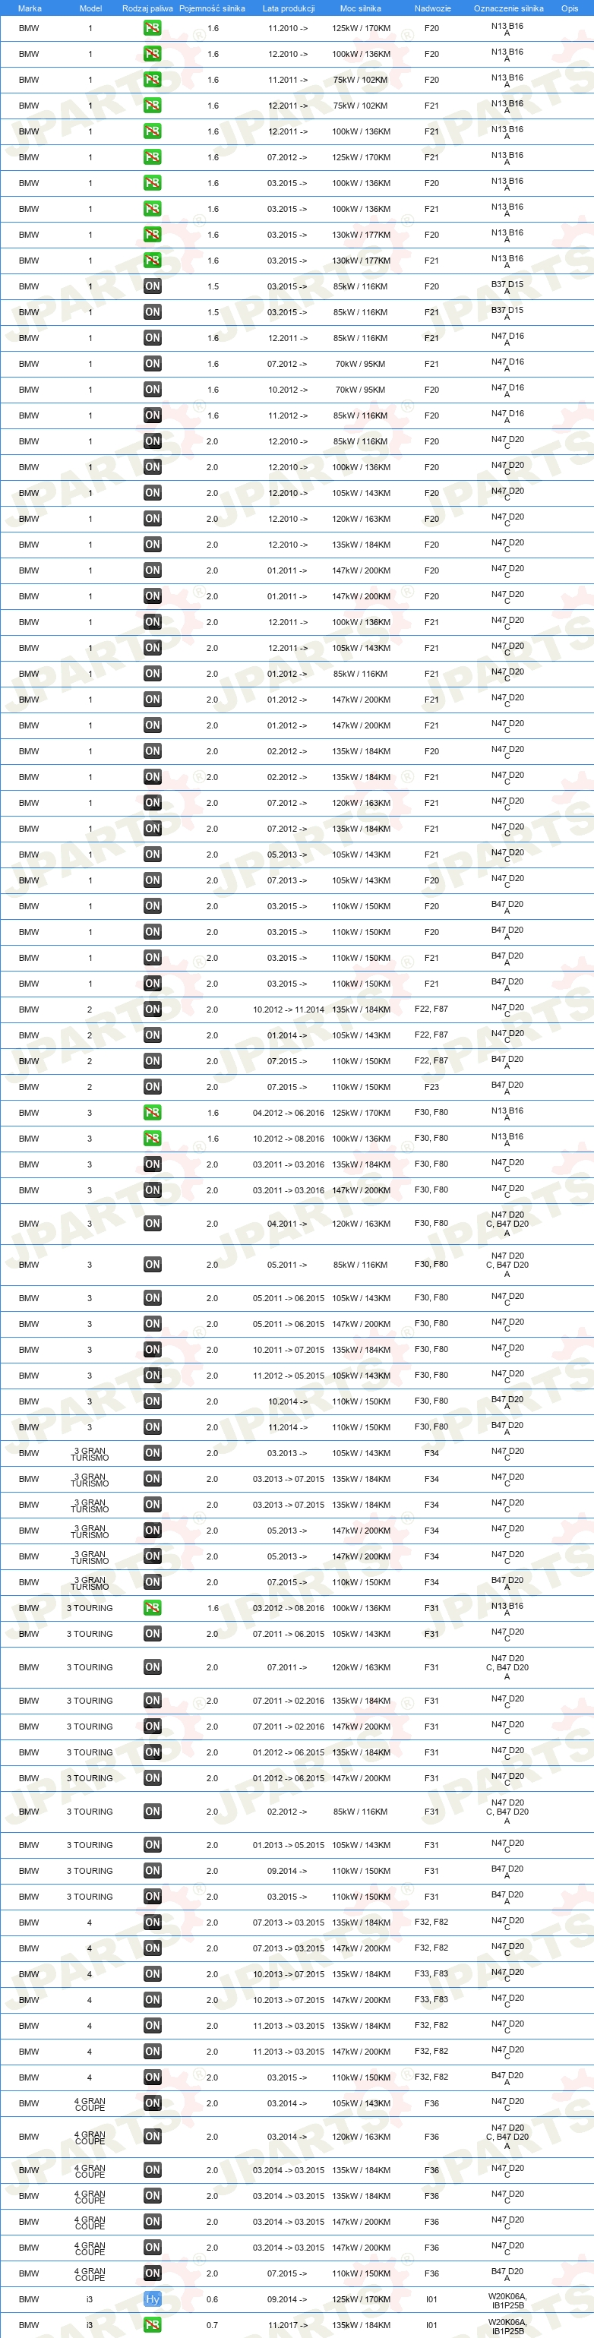Select the '11.2017 ->' production date cell
594x2338 pixels.
pos(288,2324)
